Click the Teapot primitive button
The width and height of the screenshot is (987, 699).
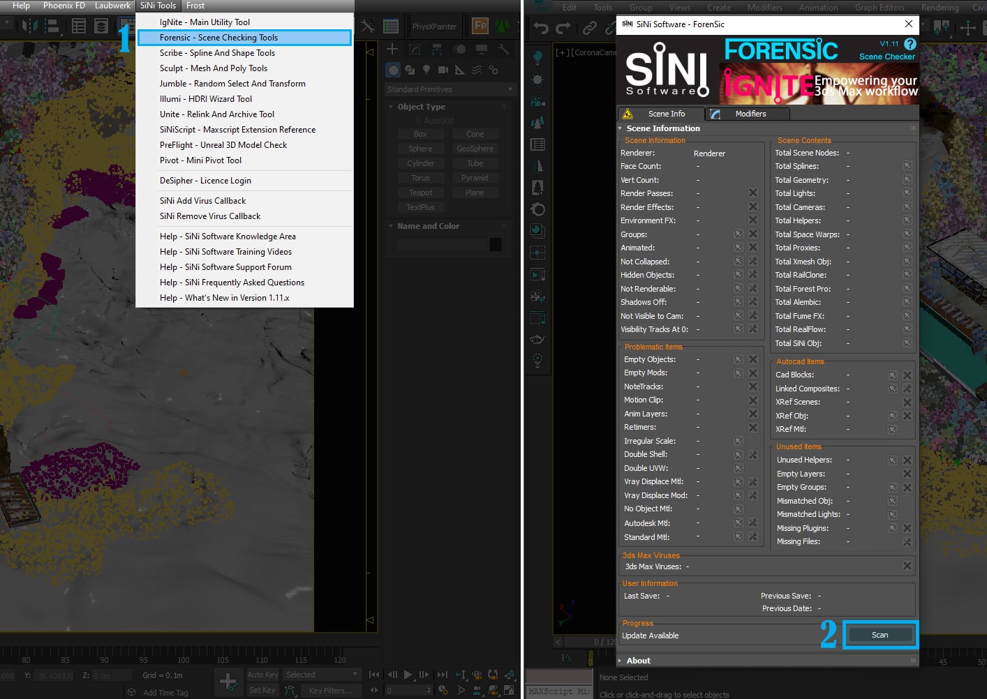click(420, 193)
